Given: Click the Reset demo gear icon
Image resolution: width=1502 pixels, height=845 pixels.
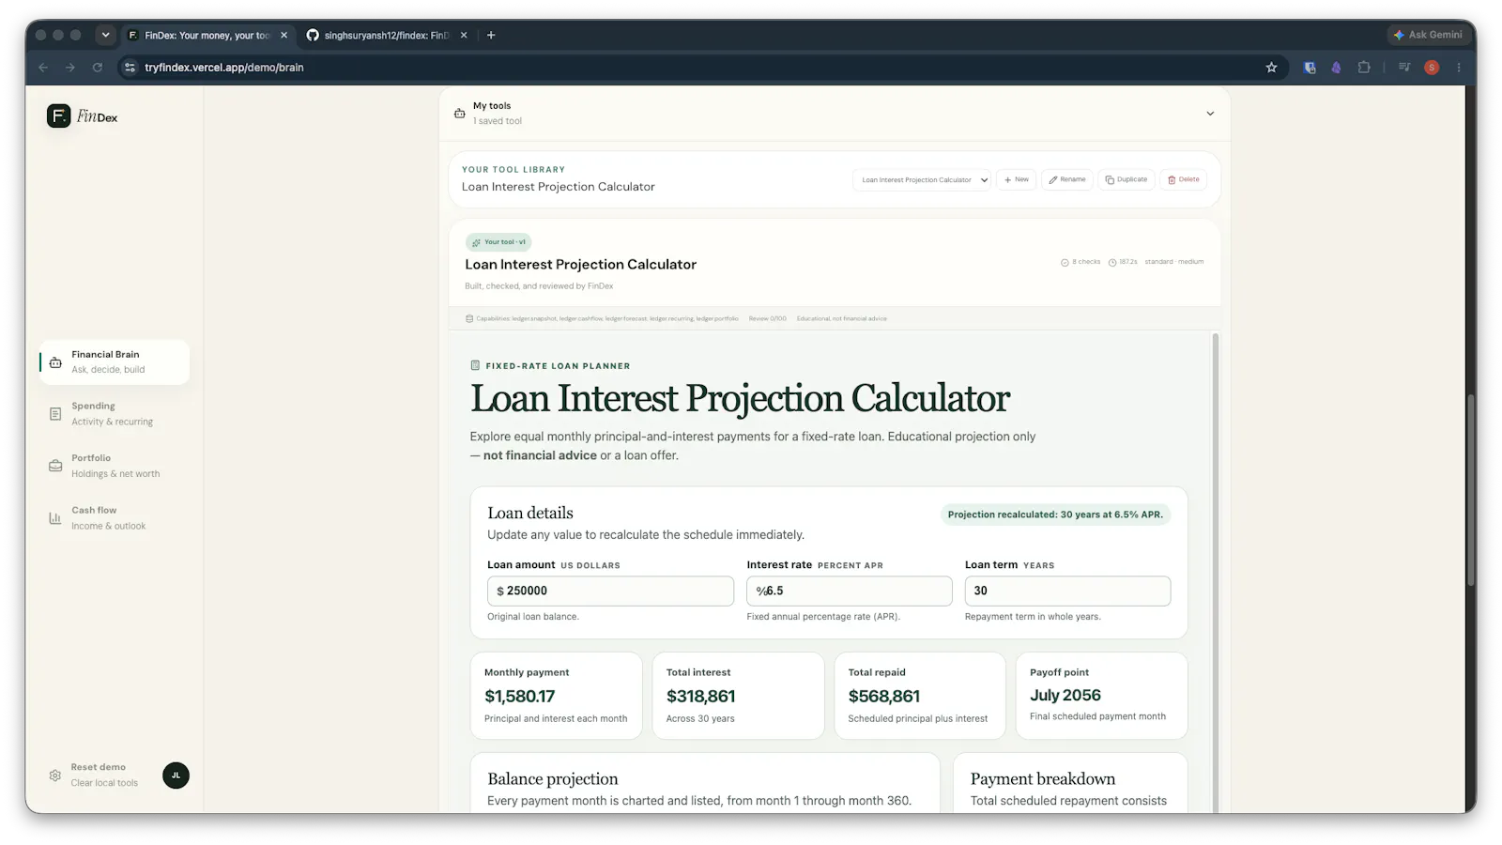Looking at the screenshot, I should (x=55, y=776).
